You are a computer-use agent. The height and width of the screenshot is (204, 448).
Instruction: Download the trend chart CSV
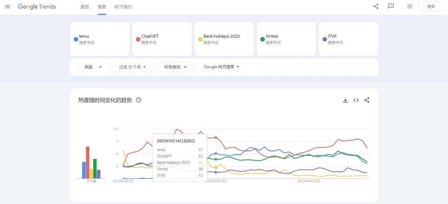(x=345, y=100)
